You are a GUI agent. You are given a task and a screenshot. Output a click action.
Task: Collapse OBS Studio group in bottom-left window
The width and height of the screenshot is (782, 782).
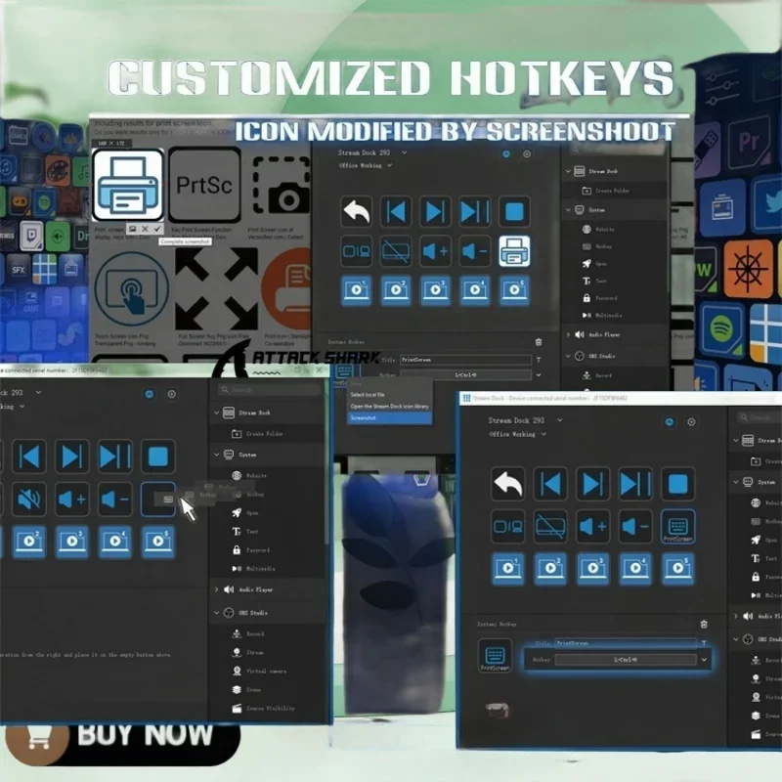pyautogui.click(x=216, y=613)
